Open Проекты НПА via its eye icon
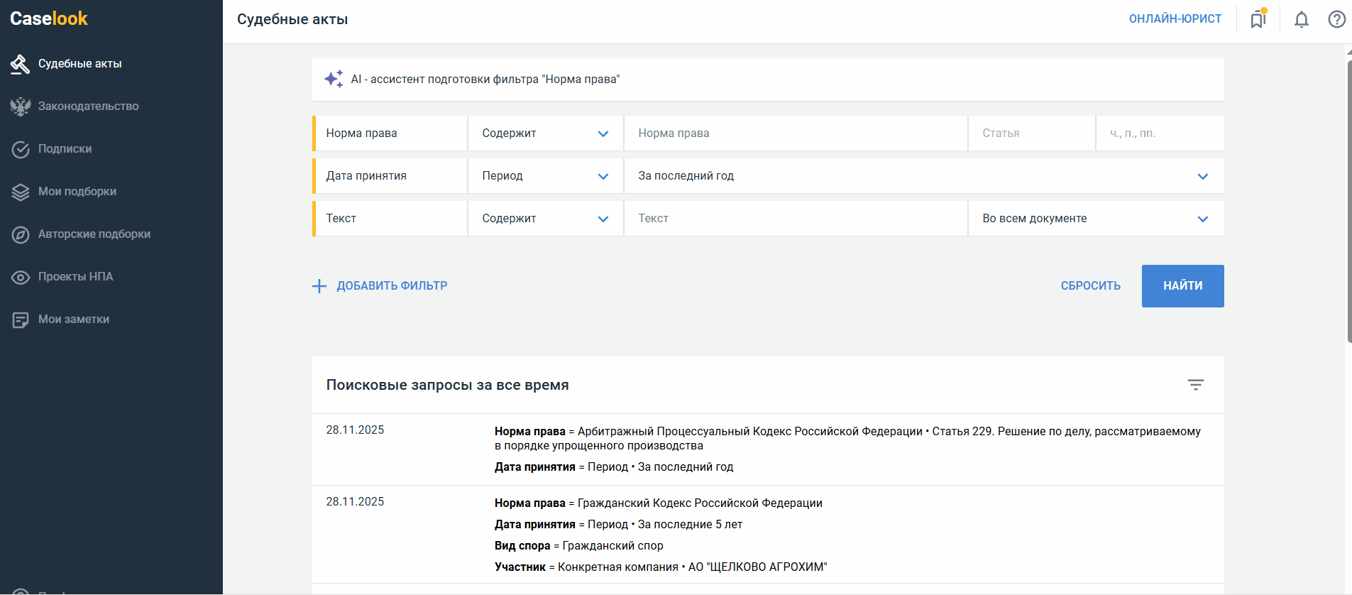 [x=21, y=277]
